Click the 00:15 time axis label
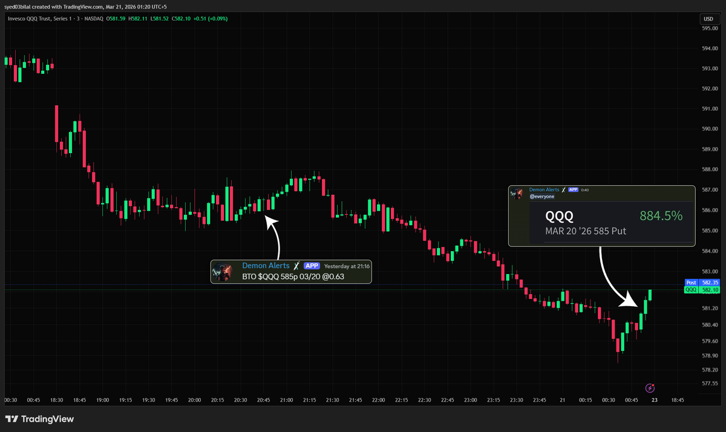The height and width of the screenshot is (432, 726). (586, 400)
